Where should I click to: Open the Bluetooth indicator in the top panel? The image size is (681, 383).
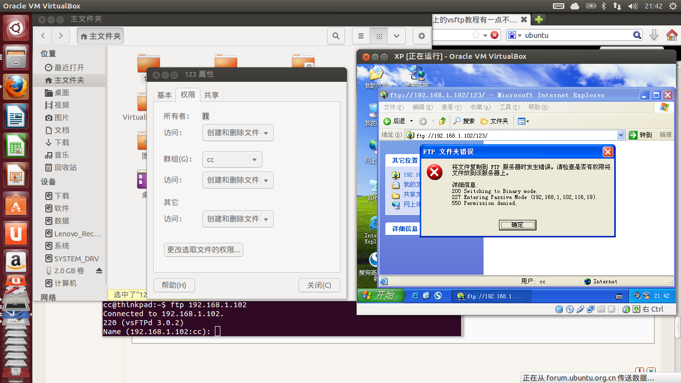coord(603,6)
